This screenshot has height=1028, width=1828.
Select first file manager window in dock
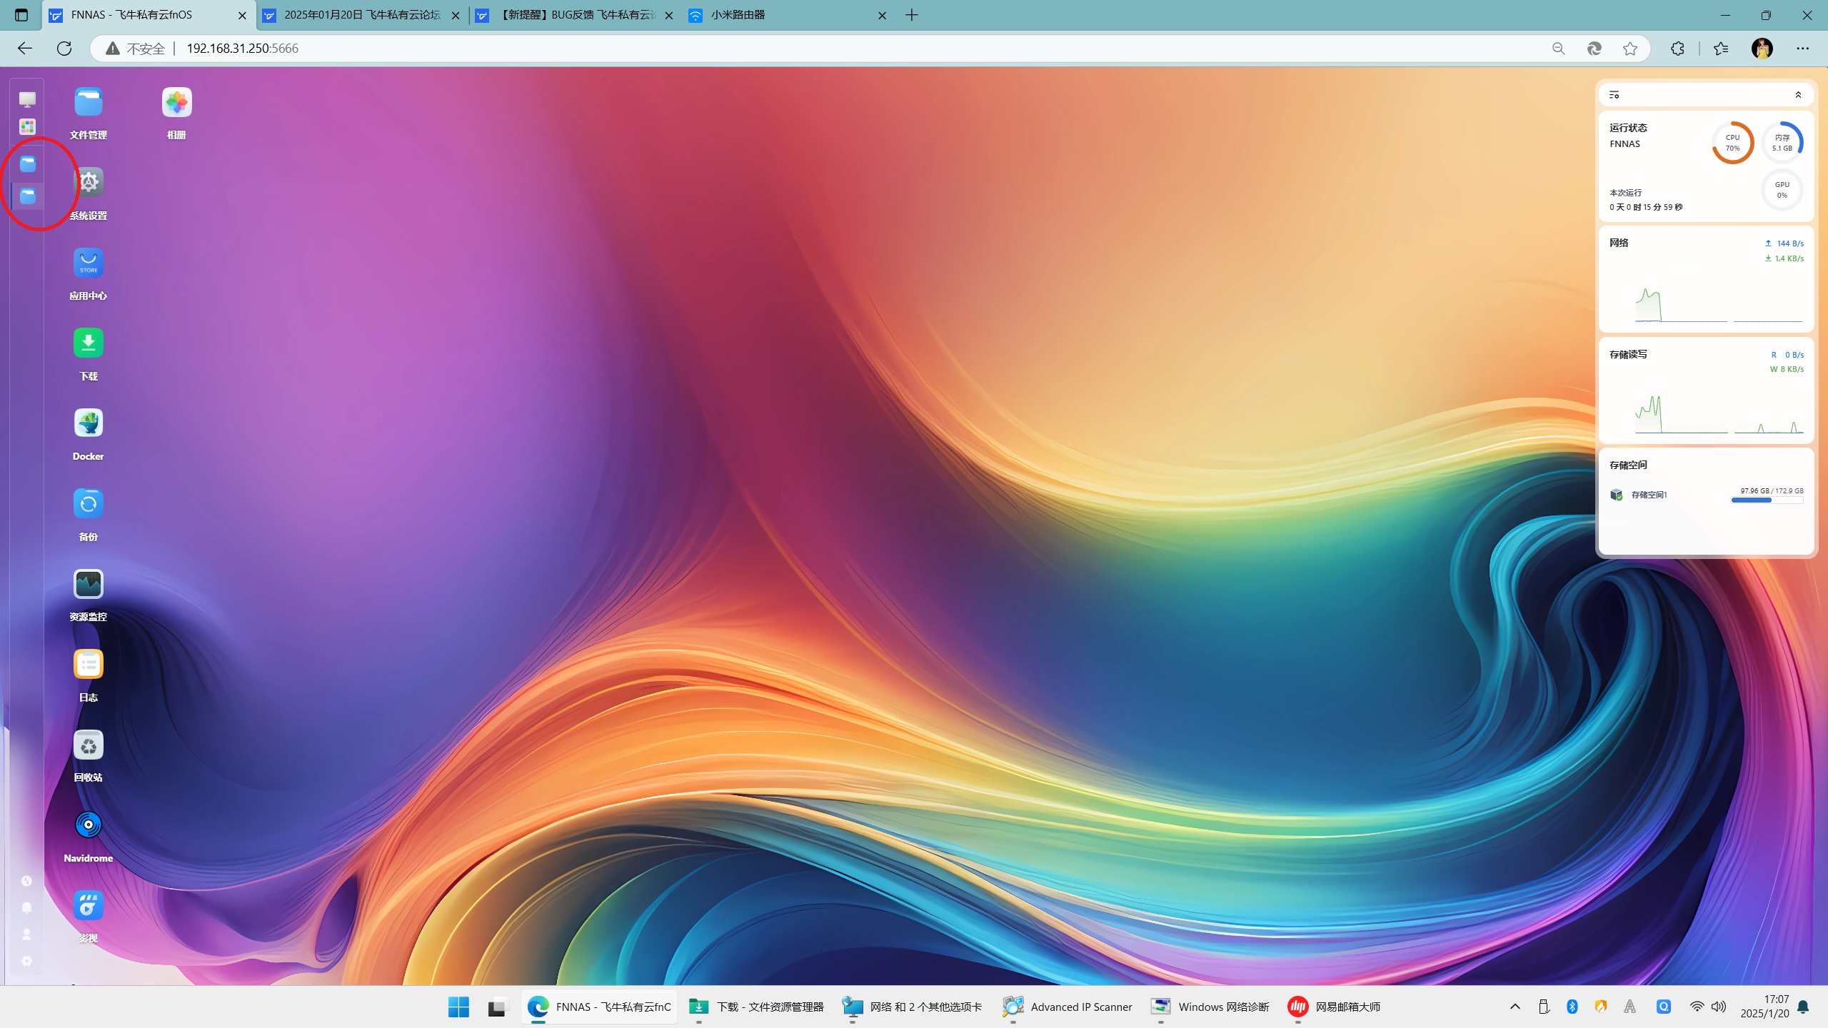click(x=27, y=164)
